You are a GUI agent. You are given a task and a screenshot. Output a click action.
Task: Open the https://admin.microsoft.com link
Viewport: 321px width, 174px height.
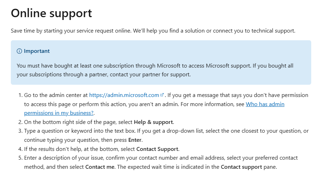pyautogui.click(x=124, y=95)
